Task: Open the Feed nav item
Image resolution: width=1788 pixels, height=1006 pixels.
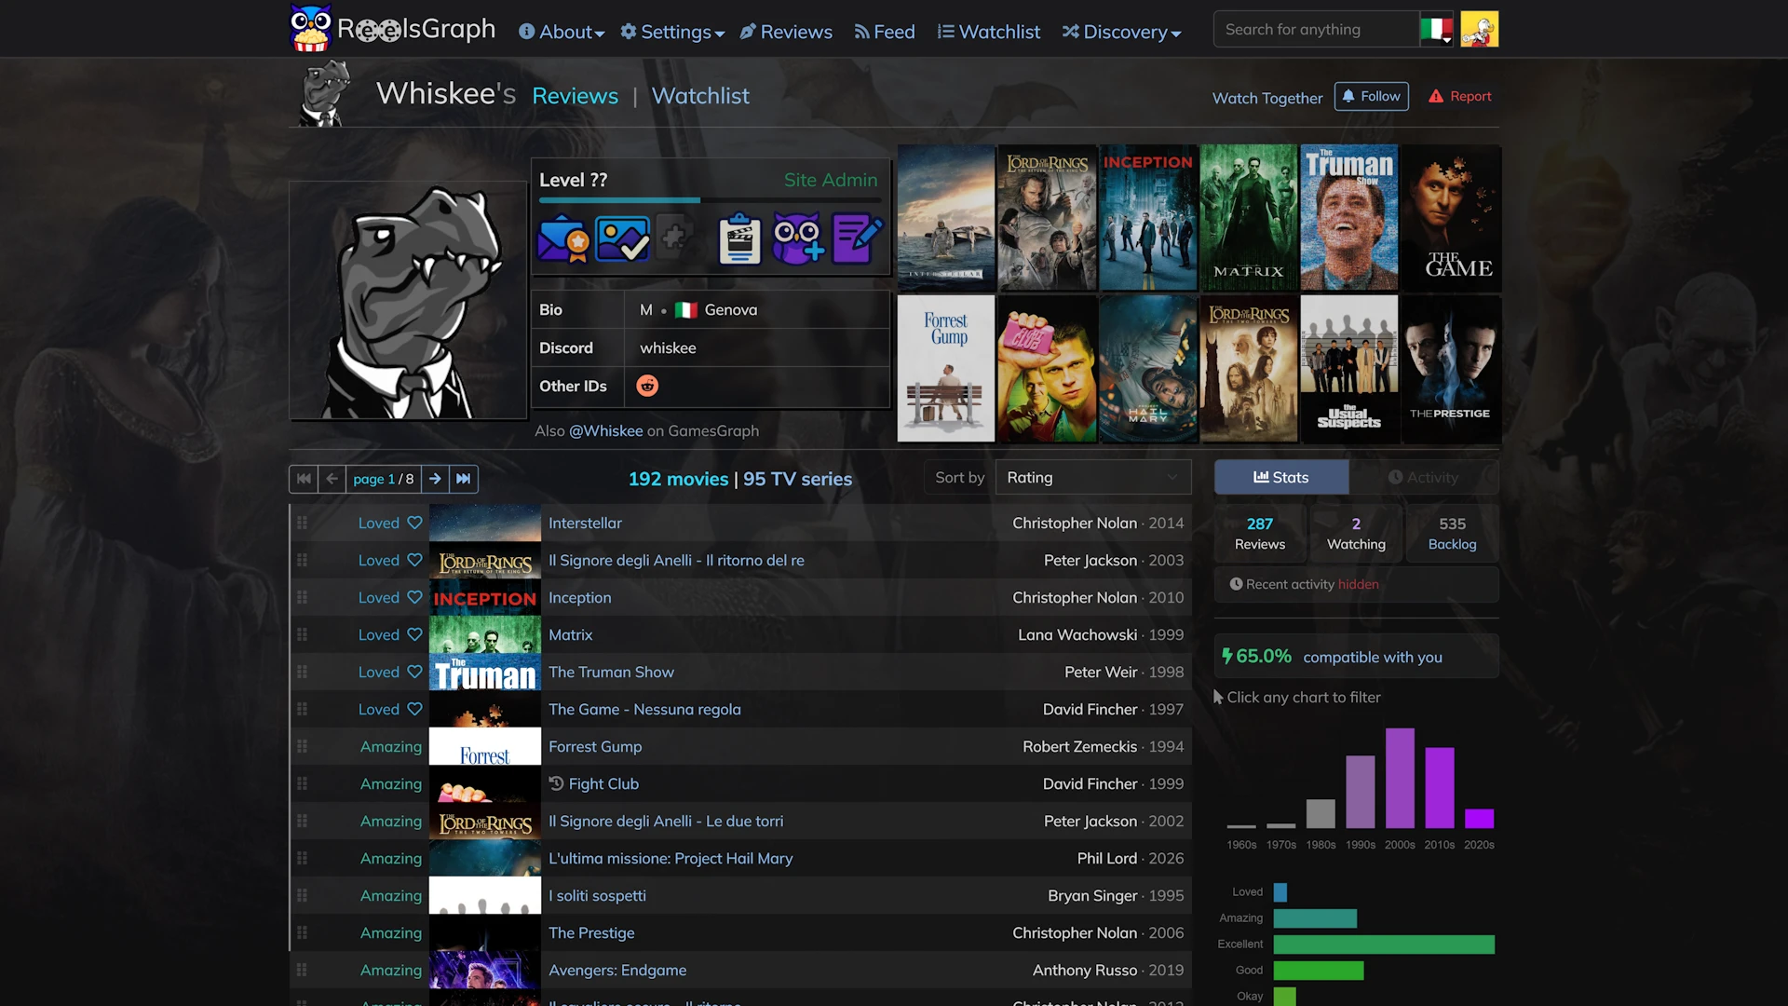Action: coord(885,32)
